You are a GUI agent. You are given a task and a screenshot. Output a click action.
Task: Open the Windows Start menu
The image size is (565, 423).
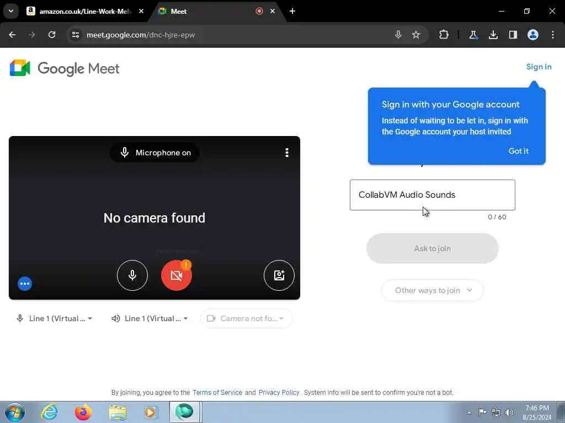tap(15, 412)
